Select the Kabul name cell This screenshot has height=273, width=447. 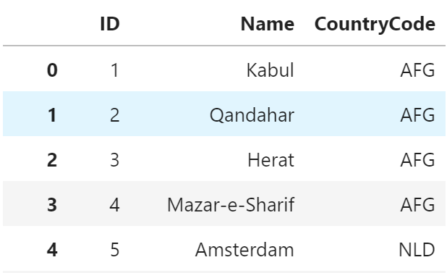pyautogui.click(x=270, y=70)
